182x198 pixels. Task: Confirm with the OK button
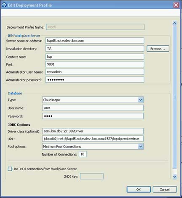tap(139, 190)
